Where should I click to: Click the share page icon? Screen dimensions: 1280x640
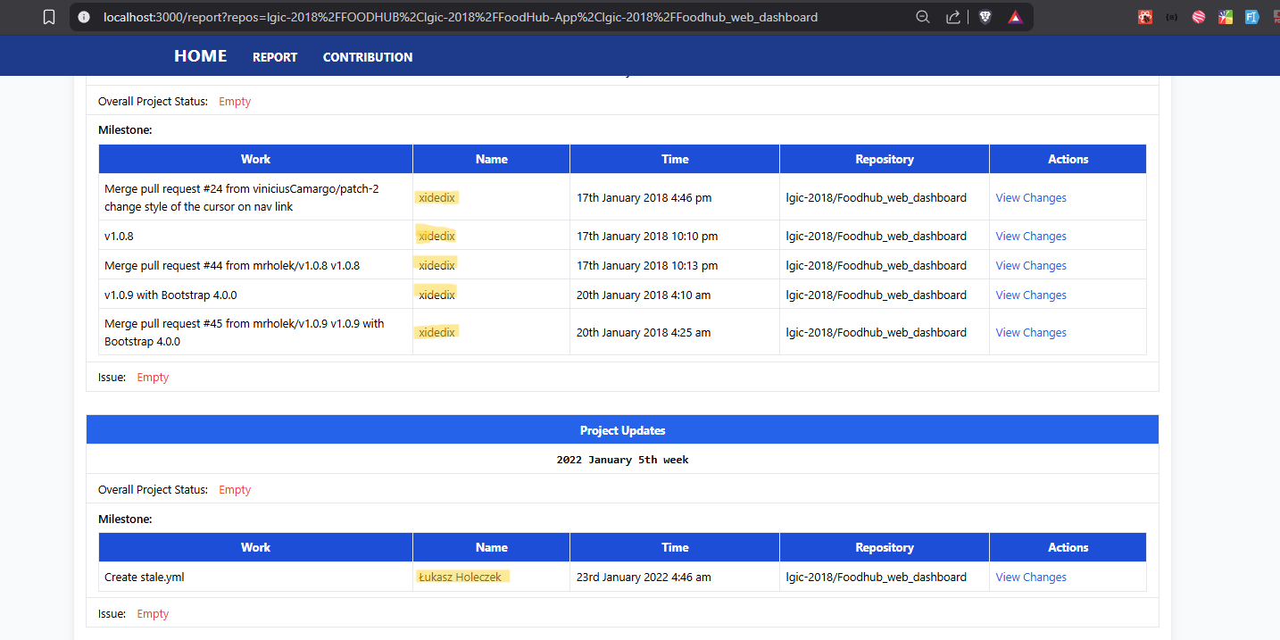pos(952,17)
